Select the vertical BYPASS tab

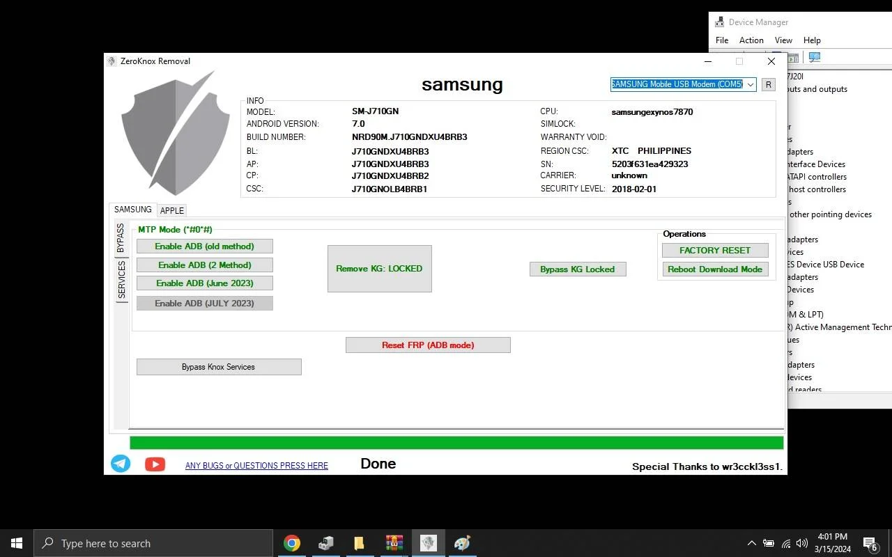pos(121,238)
